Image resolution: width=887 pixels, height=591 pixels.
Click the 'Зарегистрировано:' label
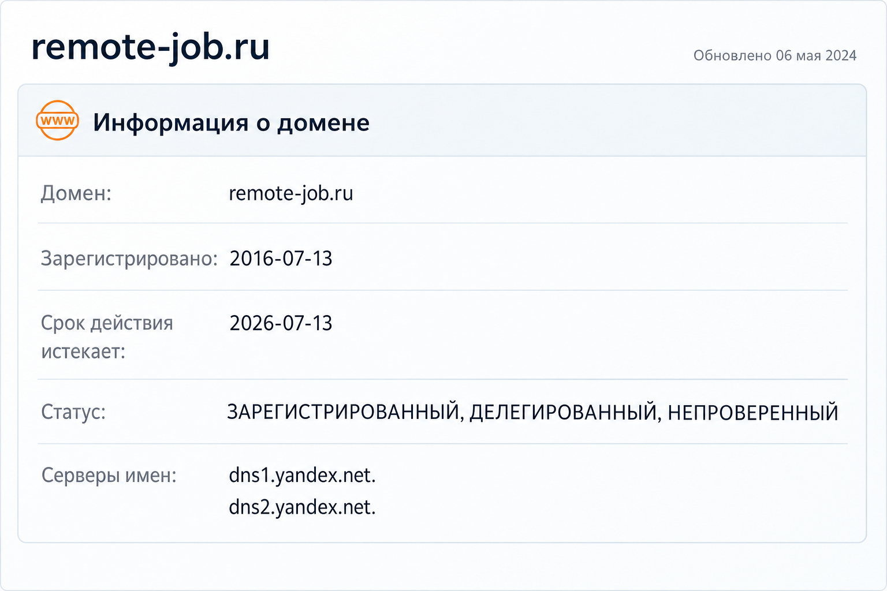[129, 259]
